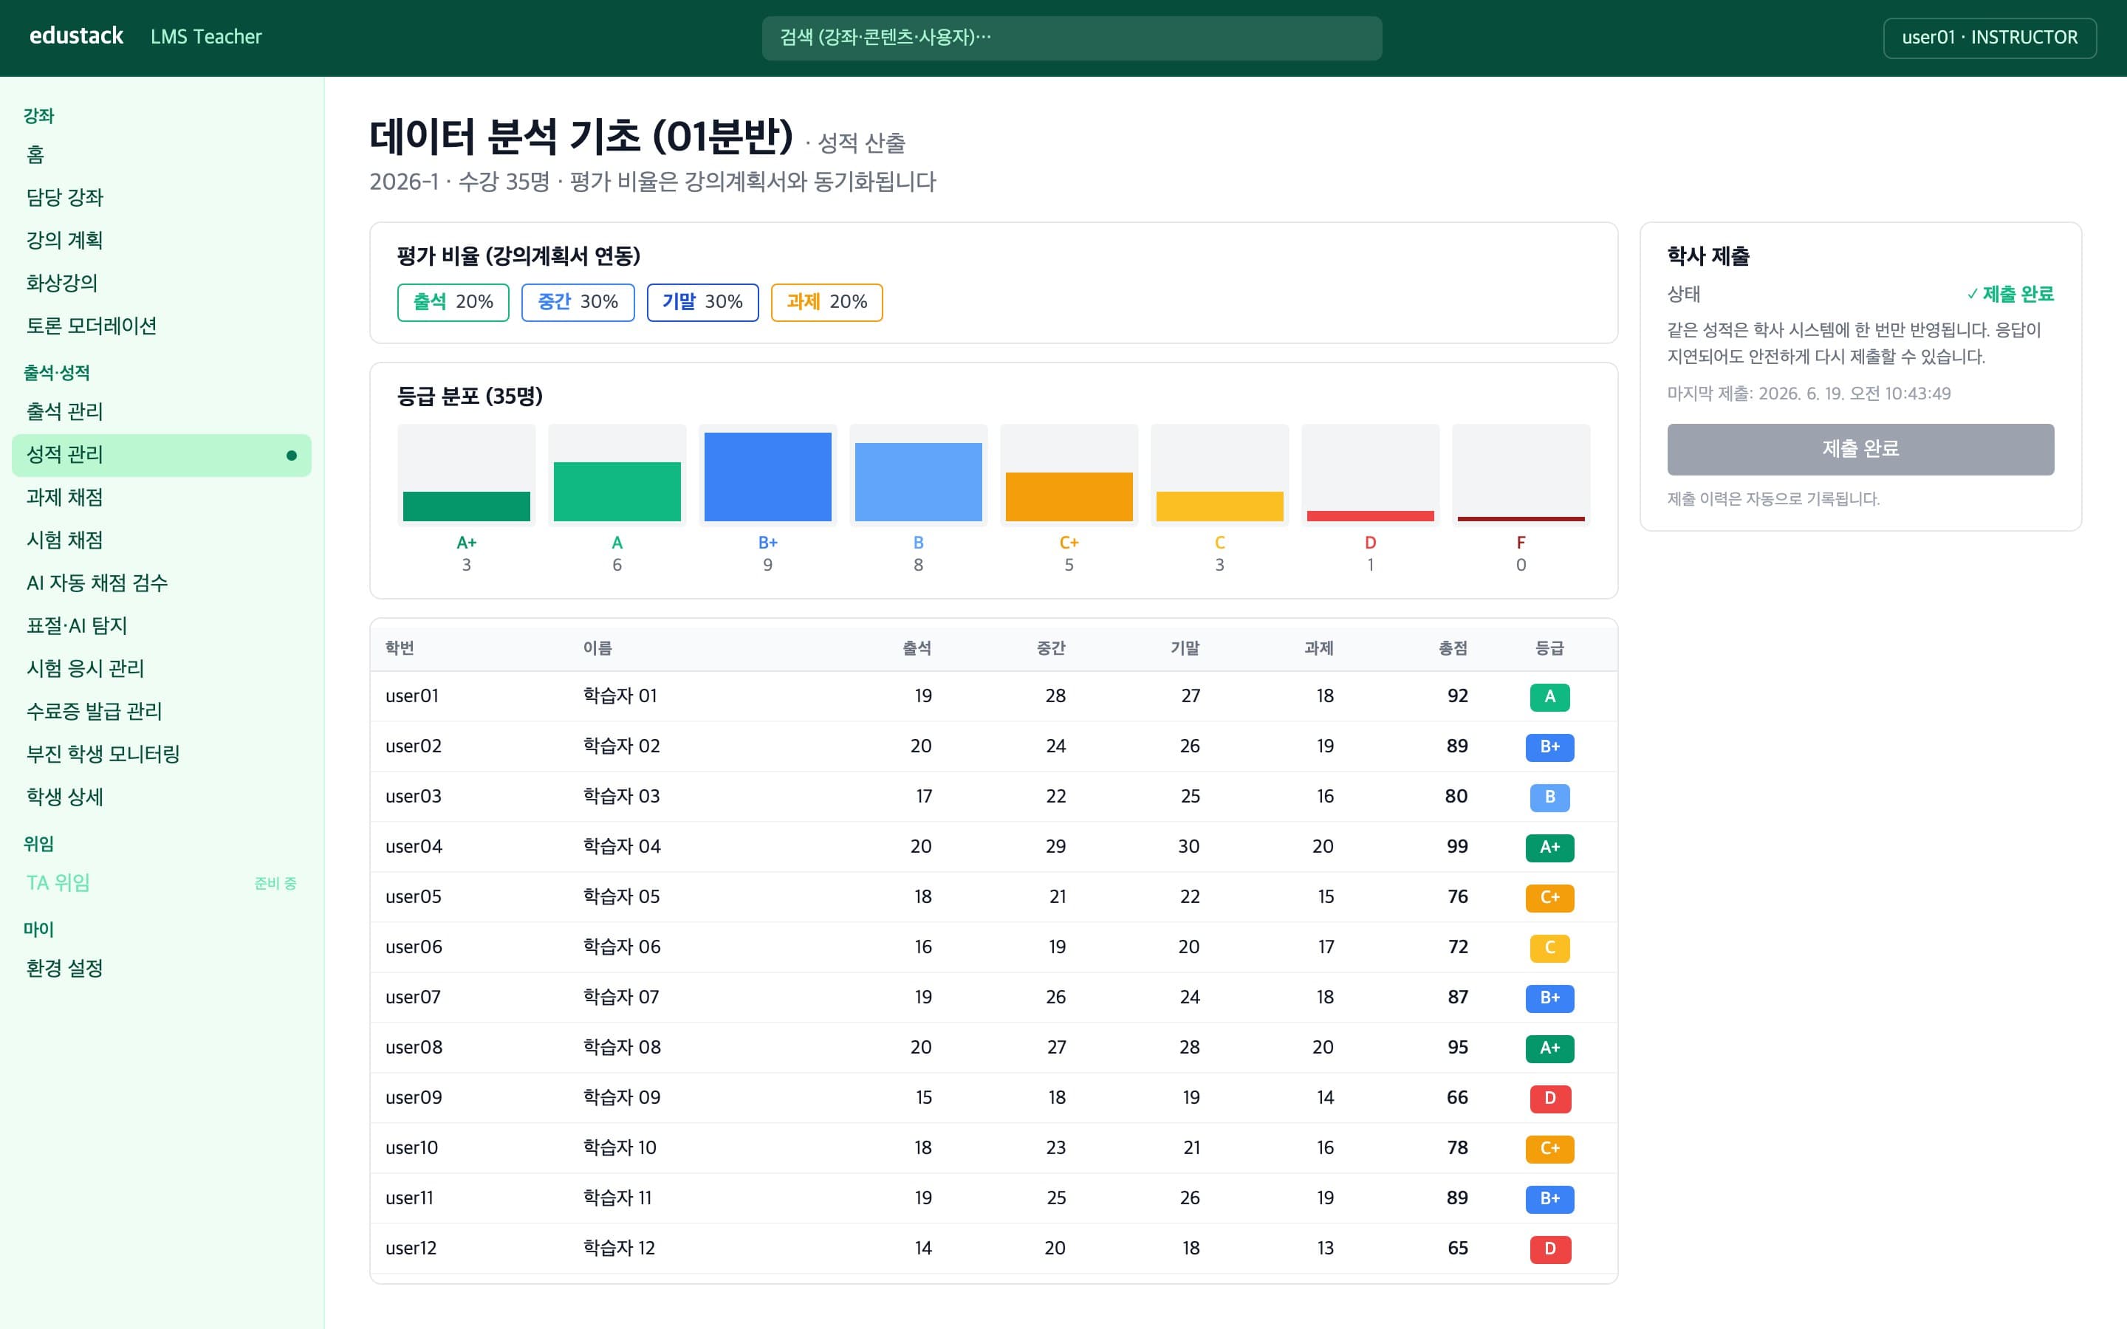Click the B+ grade badge for user11
Image resolution: width=2127 pixels, height=1329 pixels.
point(1549,1198)
